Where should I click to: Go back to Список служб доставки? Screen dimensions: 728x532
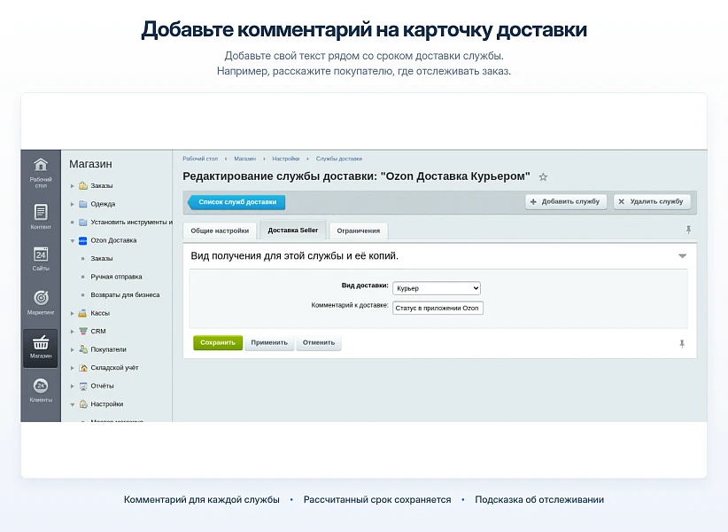[236, 202]
